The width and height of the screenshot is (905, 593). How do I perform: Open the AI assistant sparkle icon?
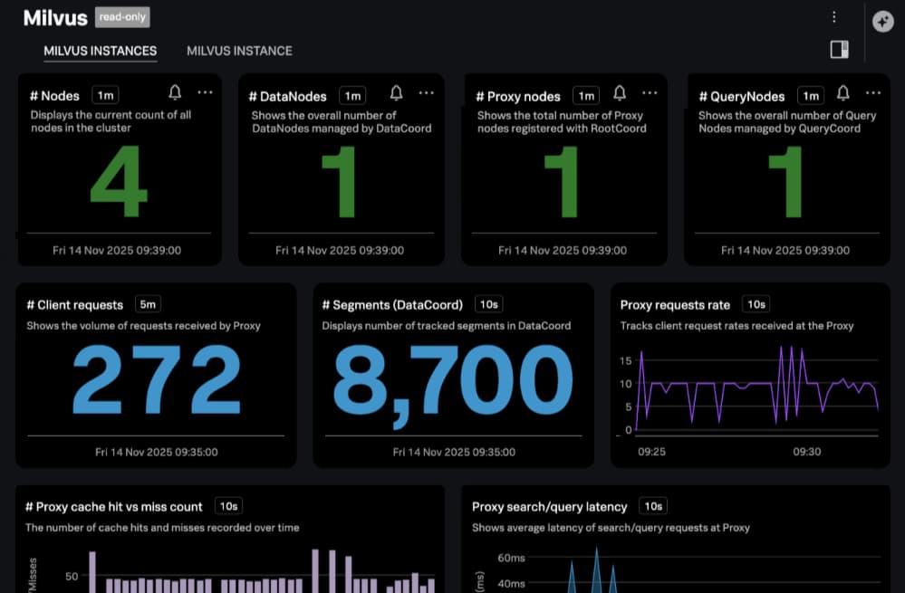pyautogui.click(x=882, y=22)
